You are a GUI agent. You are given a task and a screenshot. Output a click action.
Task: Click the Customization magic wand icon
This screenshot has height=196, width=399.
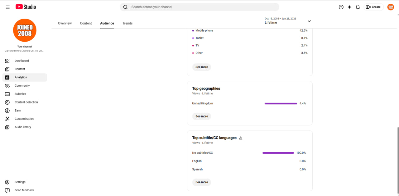click(7, 119)
